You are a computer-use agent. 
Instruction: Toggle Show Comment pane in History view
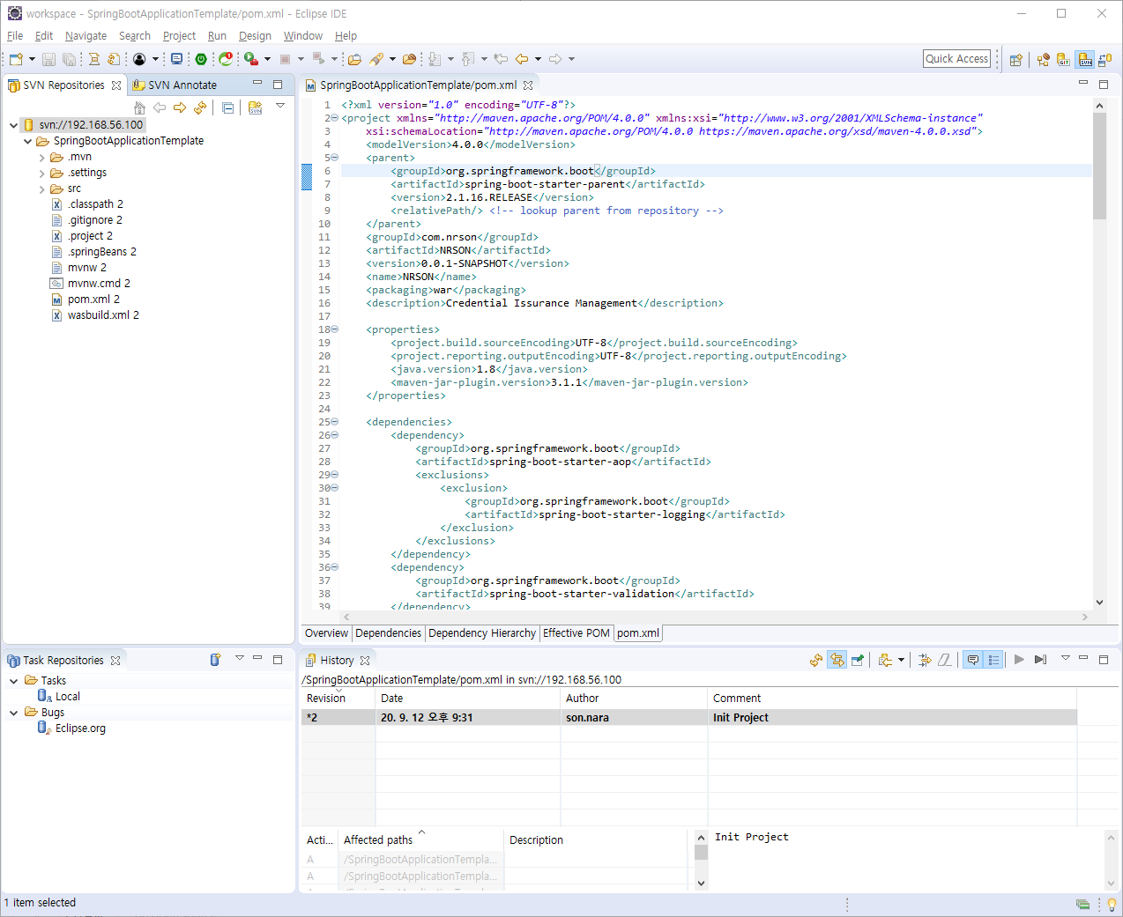pos(973,660)
